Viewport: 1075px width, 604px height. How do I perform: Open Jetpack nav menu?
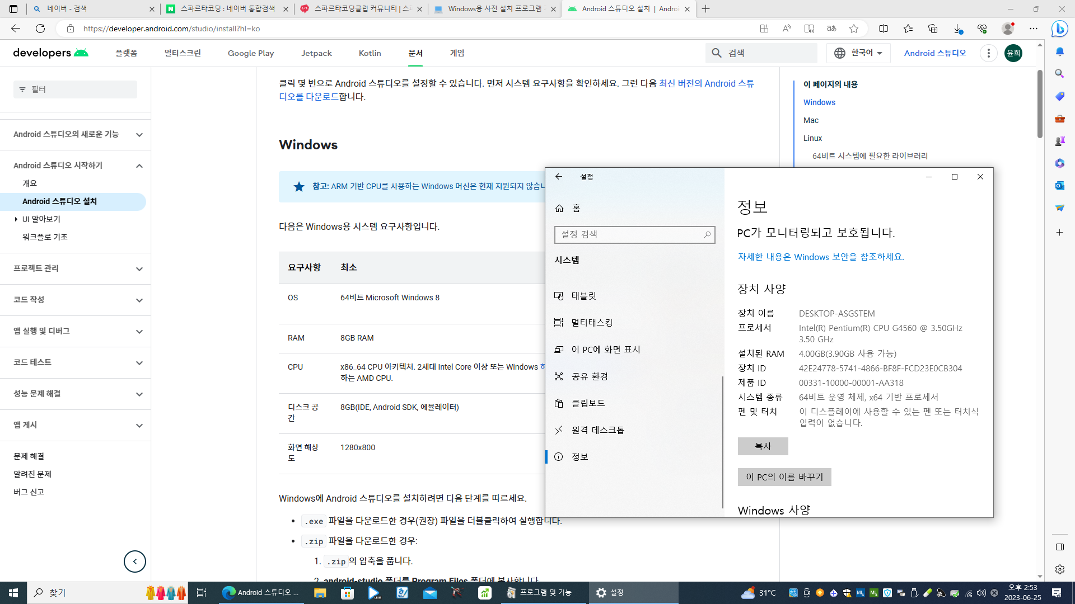316,53
